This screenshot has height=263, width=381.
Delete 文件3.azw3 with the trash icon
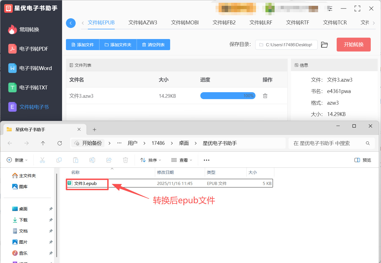click(265, 96)
